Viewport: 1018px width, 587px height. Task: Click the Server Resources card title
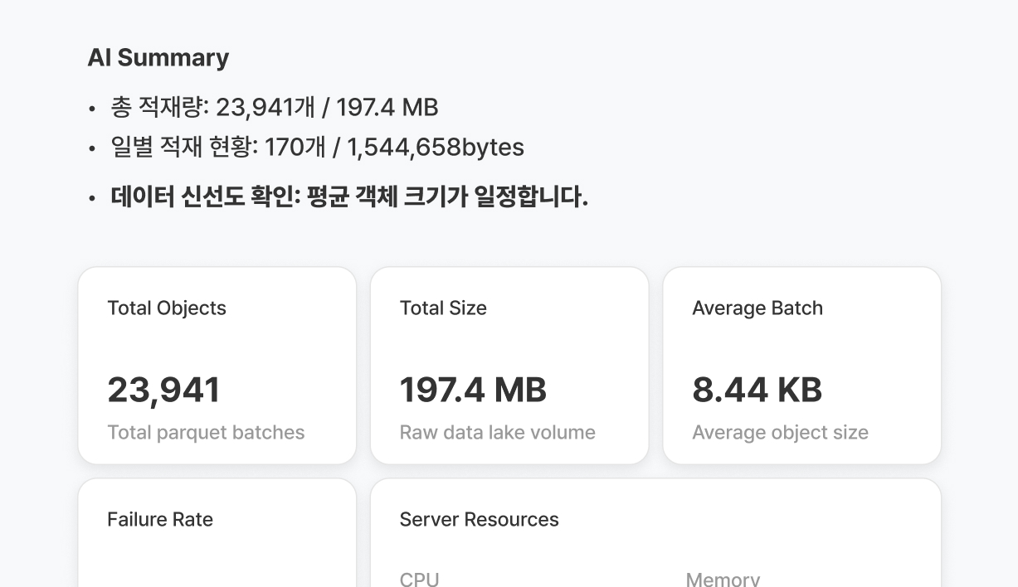tap(479, 520)
